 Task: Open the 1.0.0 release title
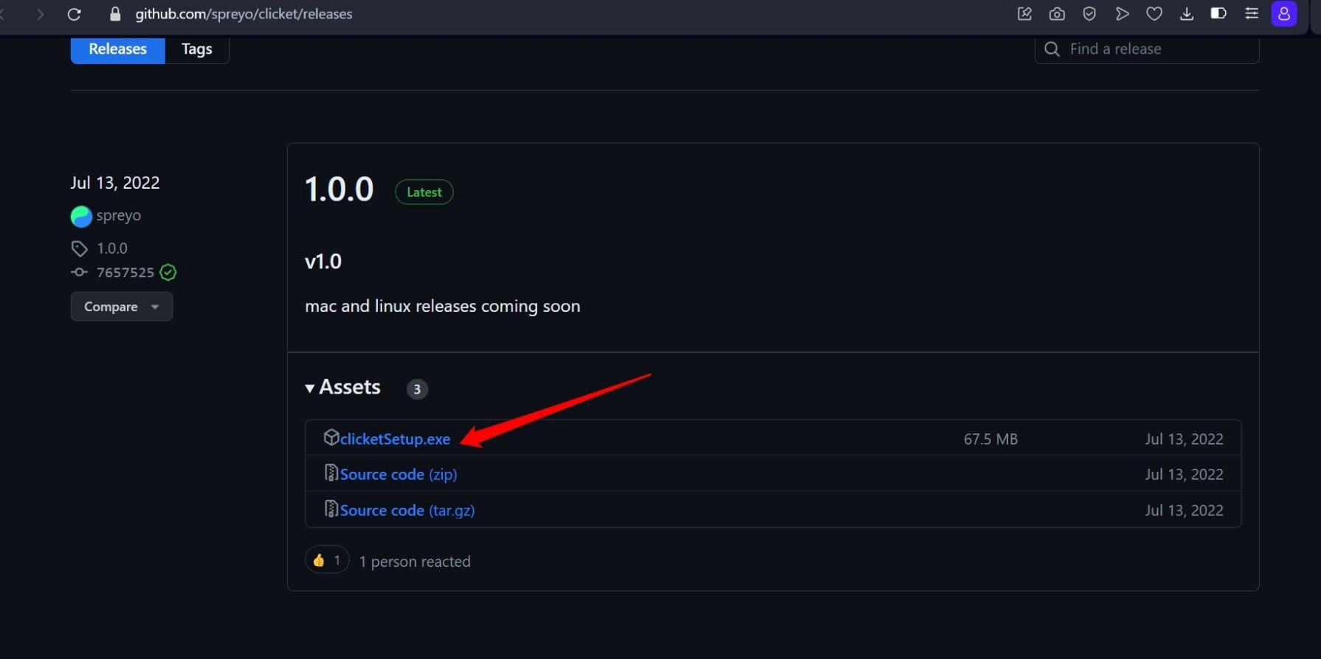339,189
